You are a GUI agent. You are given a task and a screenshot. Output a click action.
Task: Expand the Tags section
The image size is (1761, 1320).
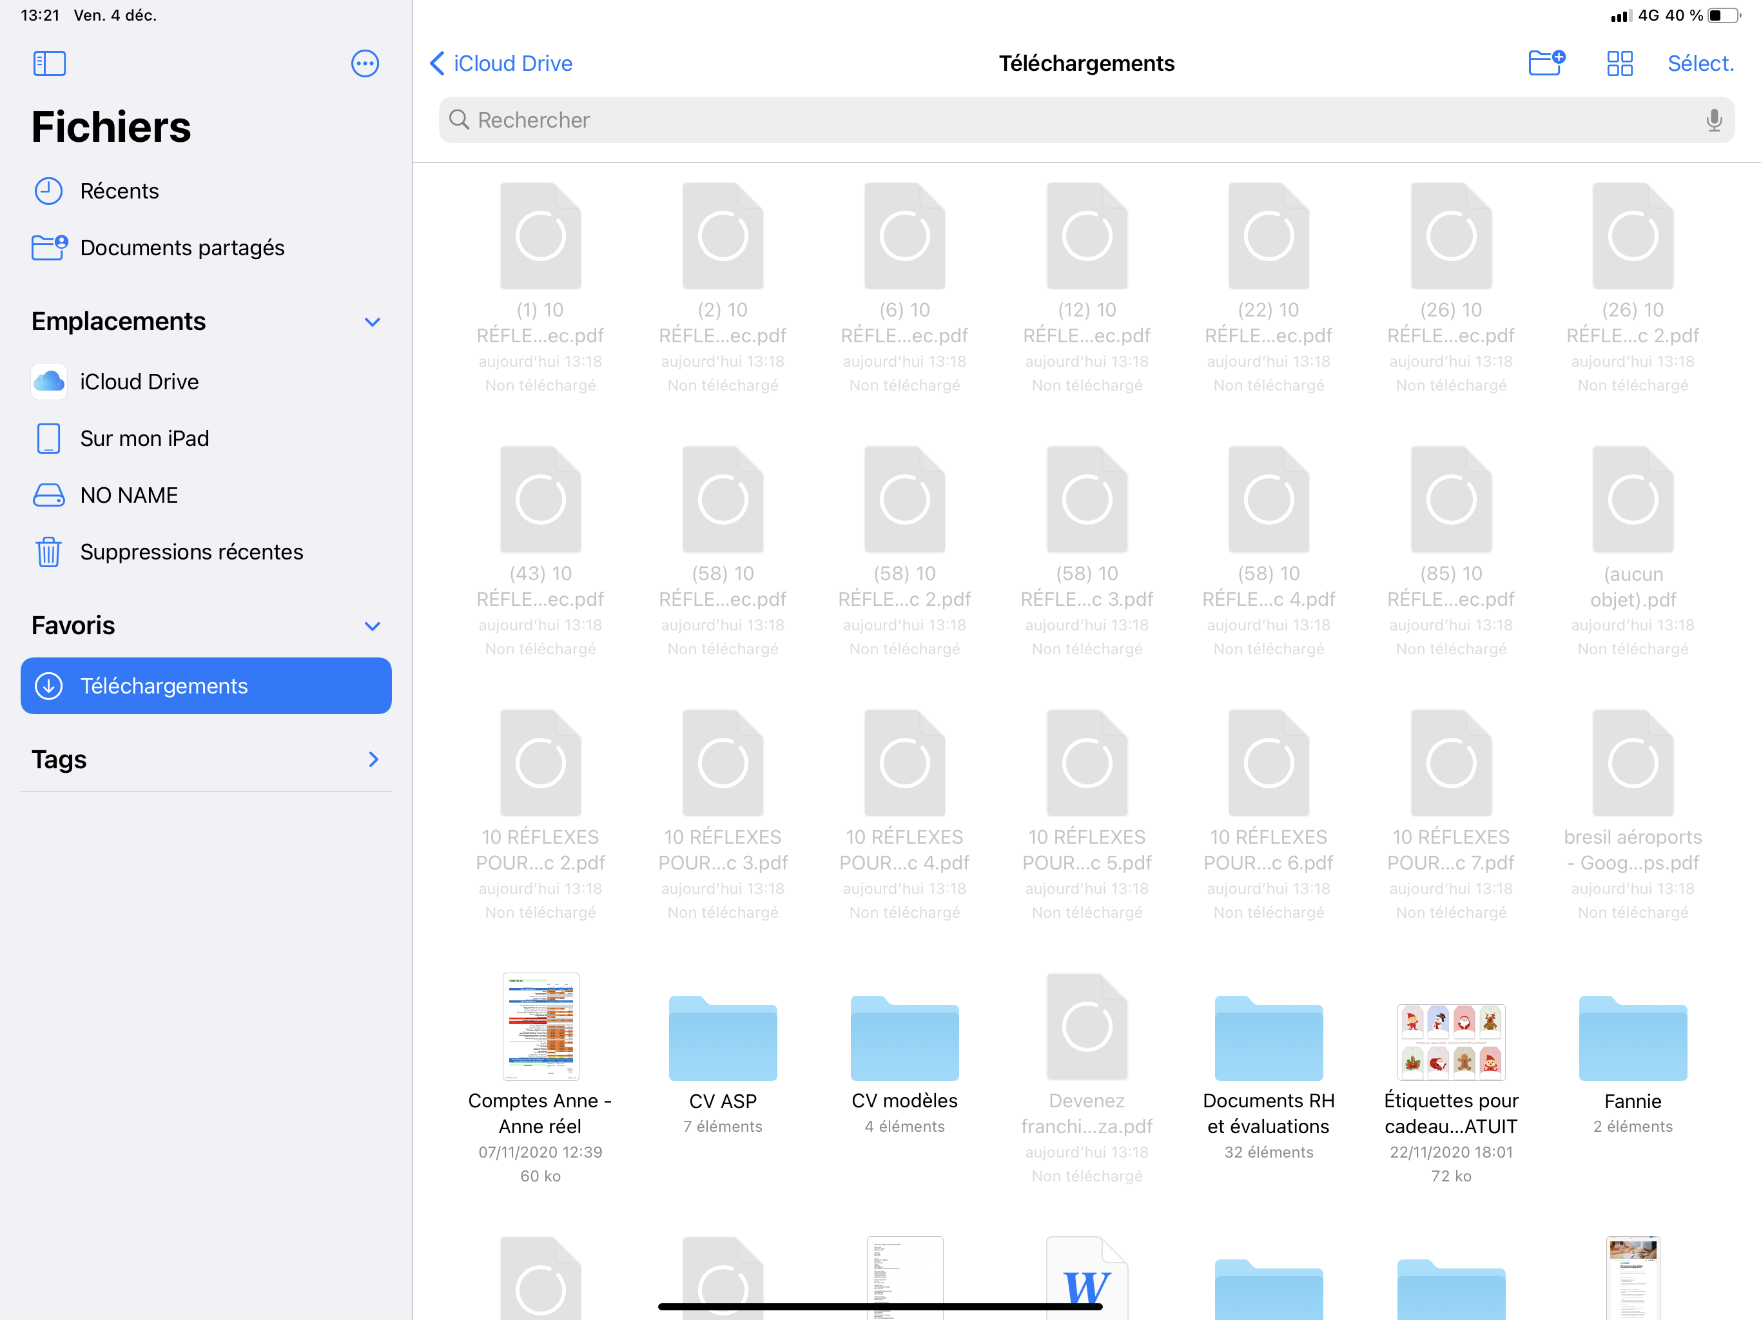coord(373,759)
